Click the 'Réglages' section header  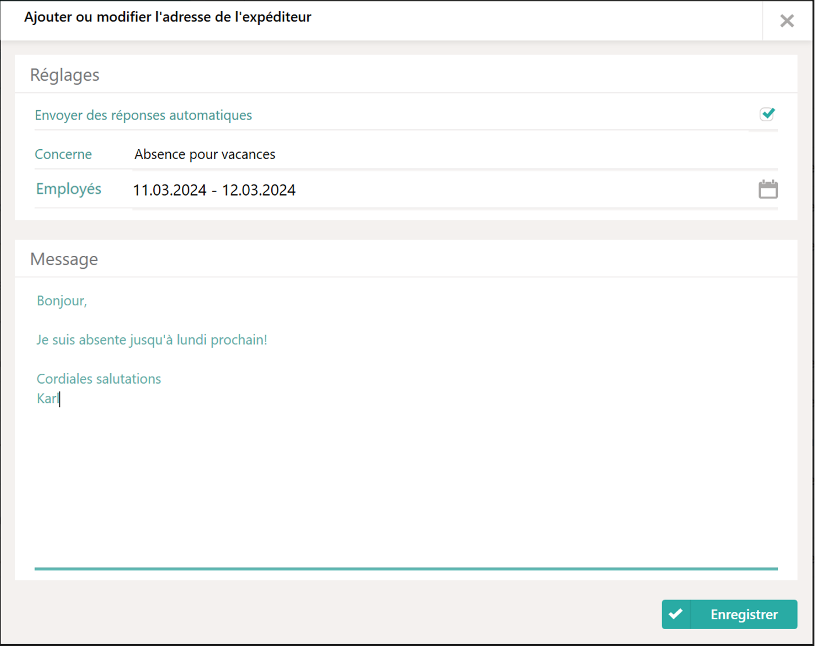64,75
